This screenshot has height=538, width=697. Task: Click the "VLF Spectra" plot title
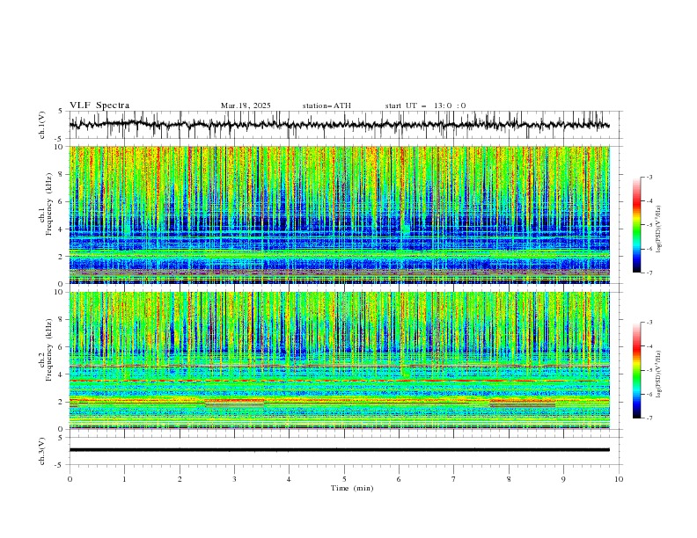point(99,105)
